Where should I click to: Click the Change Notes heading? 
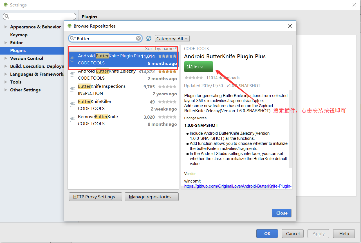pyautogui.click(x=195, y=118)
